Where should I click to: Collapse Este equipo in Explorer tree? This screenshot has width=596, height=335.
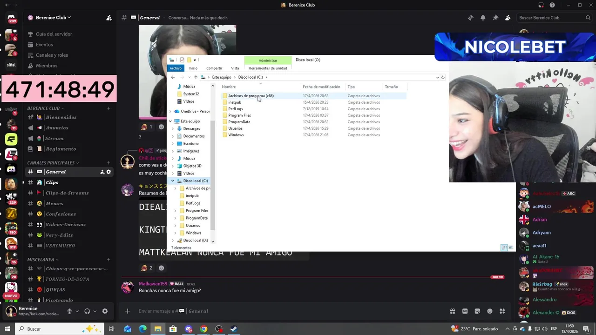[170, 121]
